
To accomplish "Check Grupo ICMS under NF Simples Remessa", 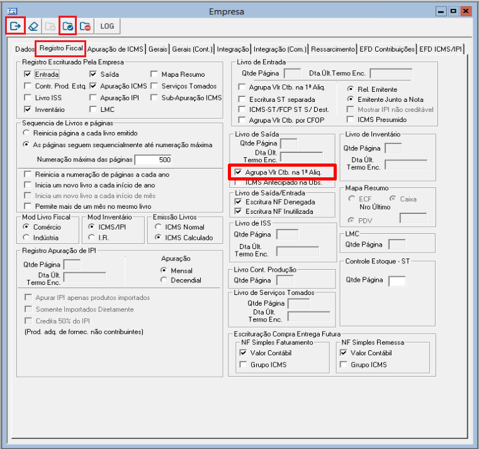I will coord(344,365).
